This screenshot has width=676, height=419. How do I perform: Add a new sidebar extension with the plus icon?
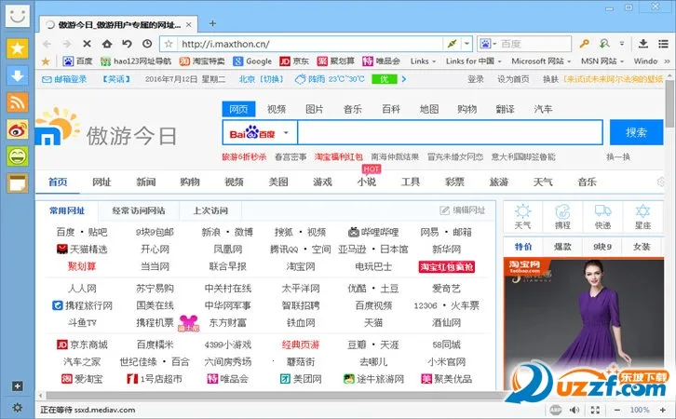pyautogui.click(x=17, y=385)
